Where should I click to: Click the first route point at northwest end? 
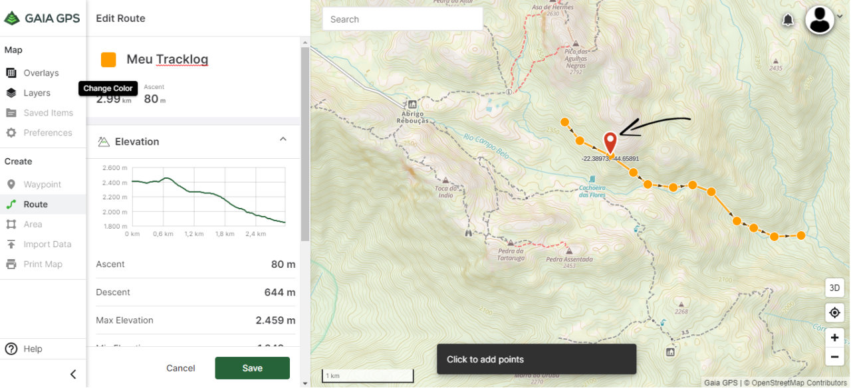[x=564, y=122]
